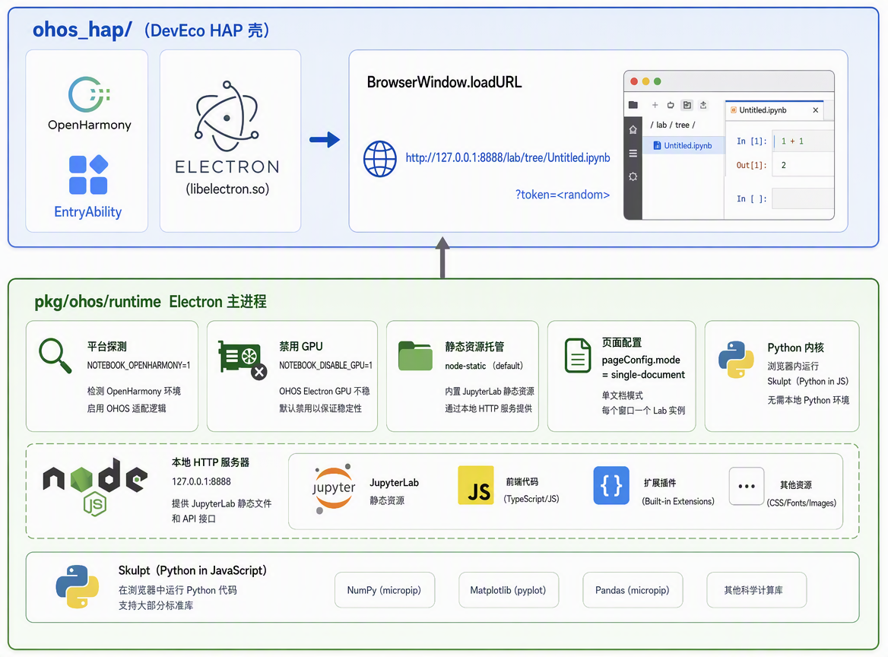888x657 pixels.
Task: Click the ?token=<random> text
Action: 563,195
